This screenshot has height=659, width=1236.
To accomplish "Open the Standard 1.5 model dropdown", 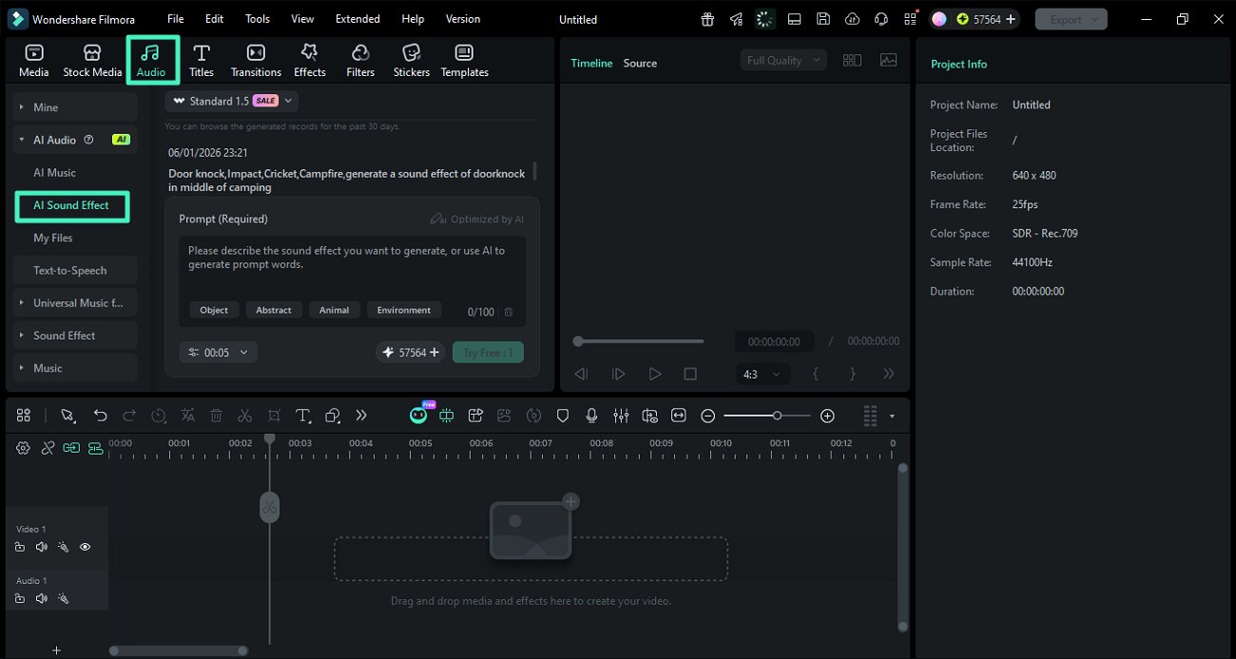I will [232, 101].
